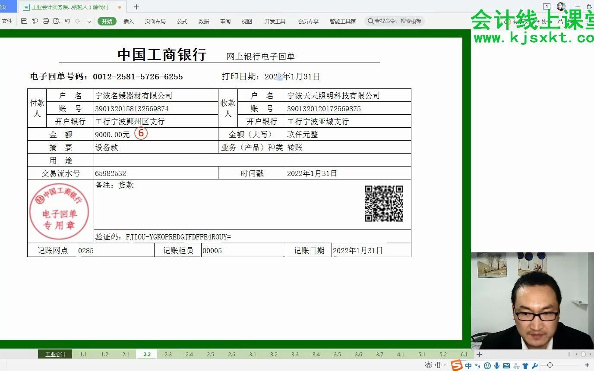Open the 文件 File menu
594x371 pixels.
coord(7,21)
